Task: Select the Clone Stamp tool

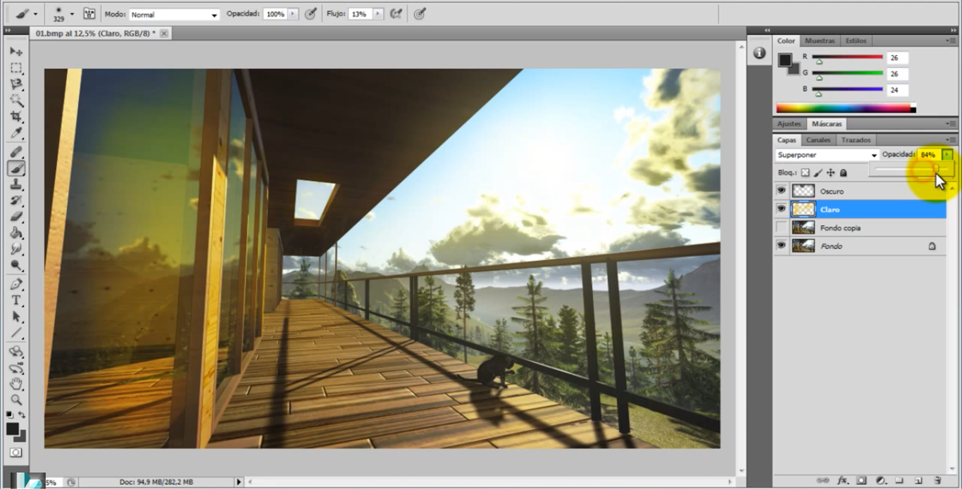Action: (x=15, y=185)
